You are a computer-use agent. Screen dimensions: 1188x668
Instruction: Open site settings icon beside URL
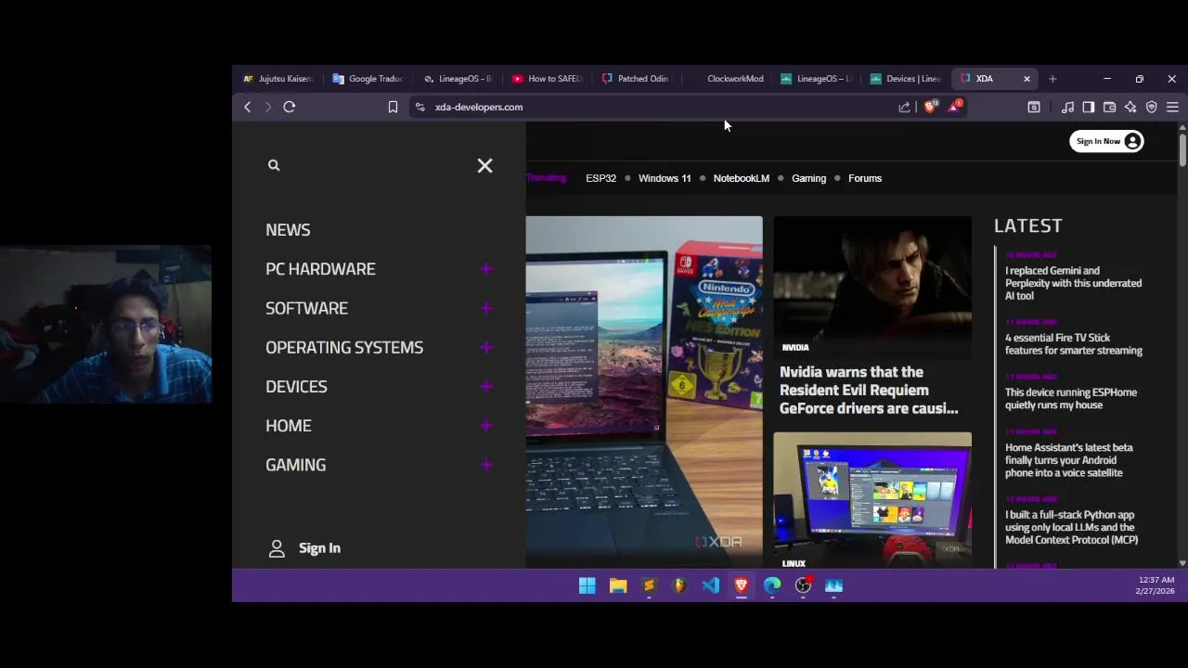coord(420,107)
